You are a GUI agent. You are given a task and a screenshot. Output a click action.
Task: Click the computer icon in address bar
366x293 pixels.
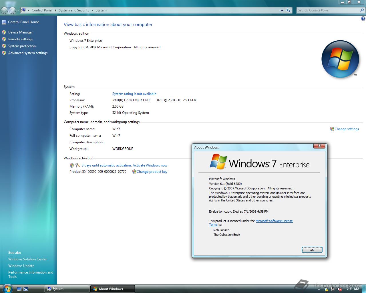click(x=24, y=10)
